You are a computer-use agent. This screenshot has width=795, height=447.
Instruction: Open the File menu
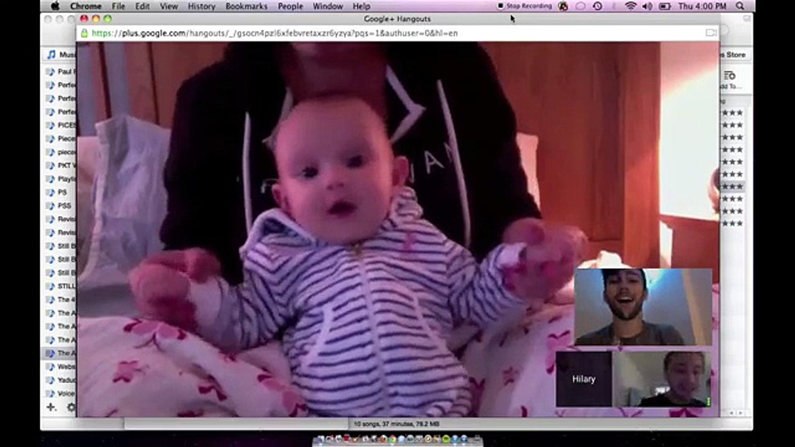coord(118,6)
